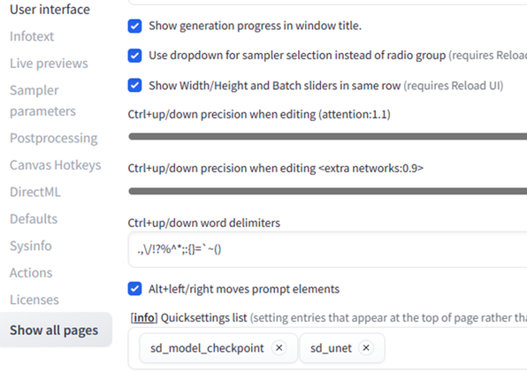Viewport: 527px width, 372px height.
Task: Remove sd_model_checkpoint from Quicksettings list
Action: (279, 348)
